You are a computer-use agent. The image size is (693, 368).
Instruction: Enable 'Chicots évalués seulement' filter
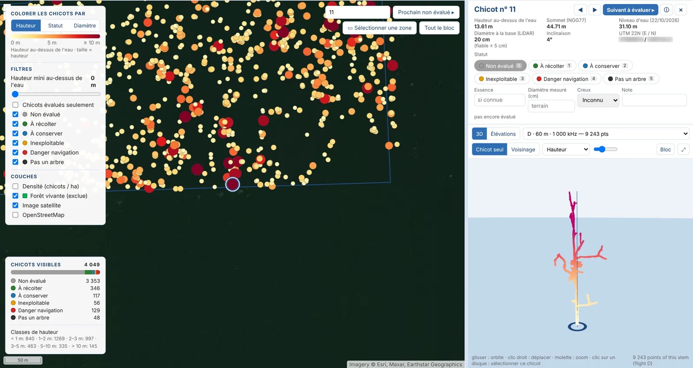coord(15,105)
